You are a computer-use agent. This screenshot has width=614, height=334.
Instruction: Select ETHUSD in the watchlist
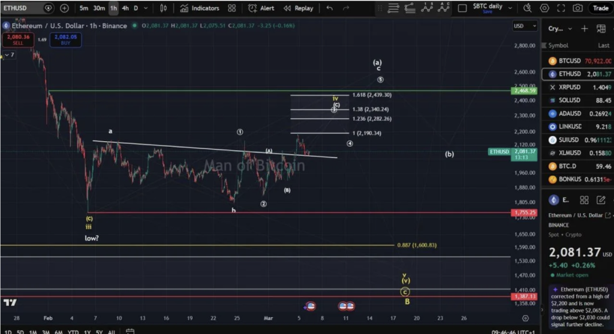pyautogui.click(x=578, y=74)
